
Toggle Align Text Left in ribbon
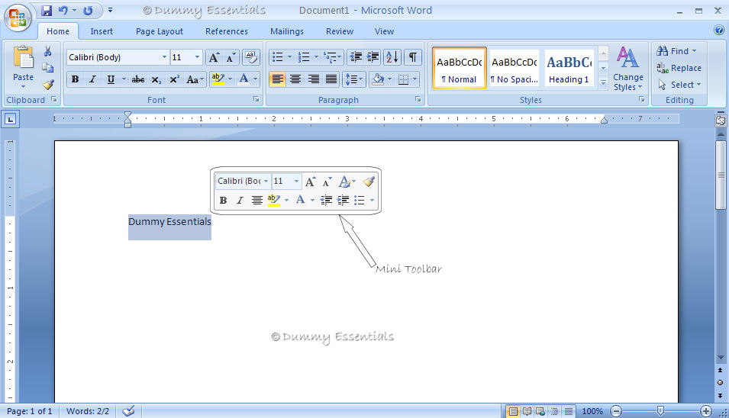pyautogui.click(x=277, y=79)
